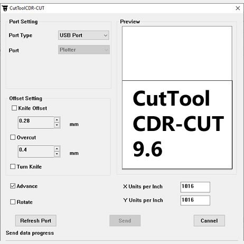Enable the Knife Offset checkbox
This screenshot has width=244, height=244.
pos(14,108)
